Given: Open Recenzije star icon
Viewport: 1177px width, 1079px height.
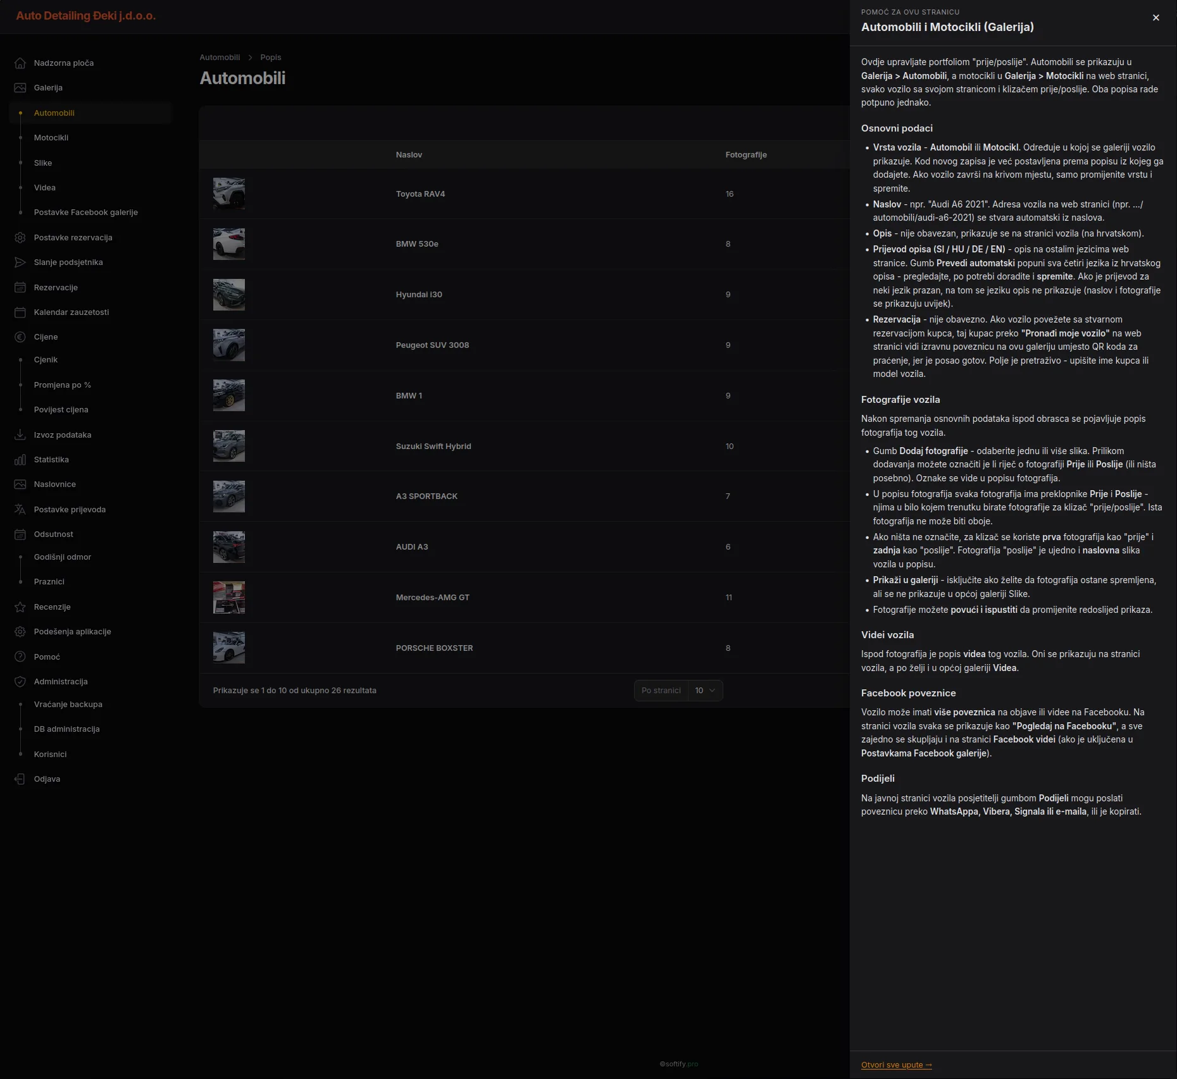Looking at the screenshot, I should [20, 607].
